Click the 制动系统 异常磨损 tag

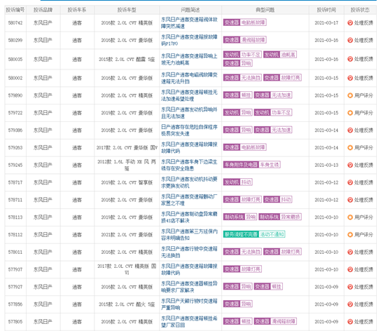(x=280, y=217)
